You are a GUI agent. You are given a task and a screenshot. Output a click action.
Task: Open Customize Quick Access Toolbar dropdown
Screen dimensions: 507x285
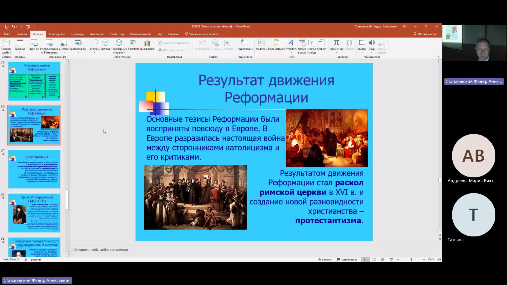pos(35,27)
